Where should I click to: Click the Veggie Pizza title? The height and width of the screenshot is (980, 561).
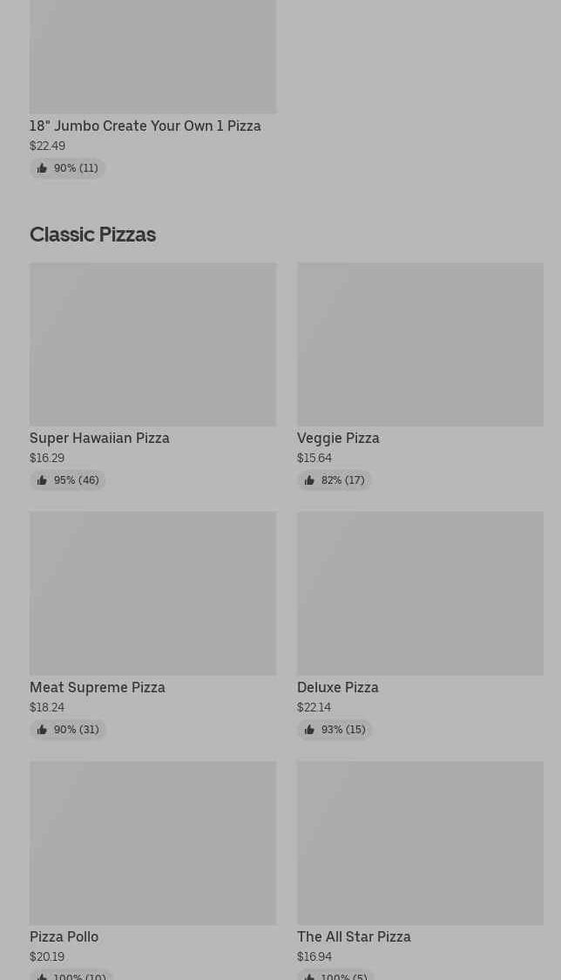click(338, 438)
